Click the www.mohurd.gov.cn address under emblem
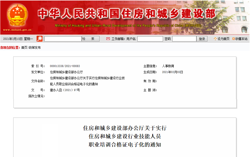This screenshot has width=250, height=157. 17,30
